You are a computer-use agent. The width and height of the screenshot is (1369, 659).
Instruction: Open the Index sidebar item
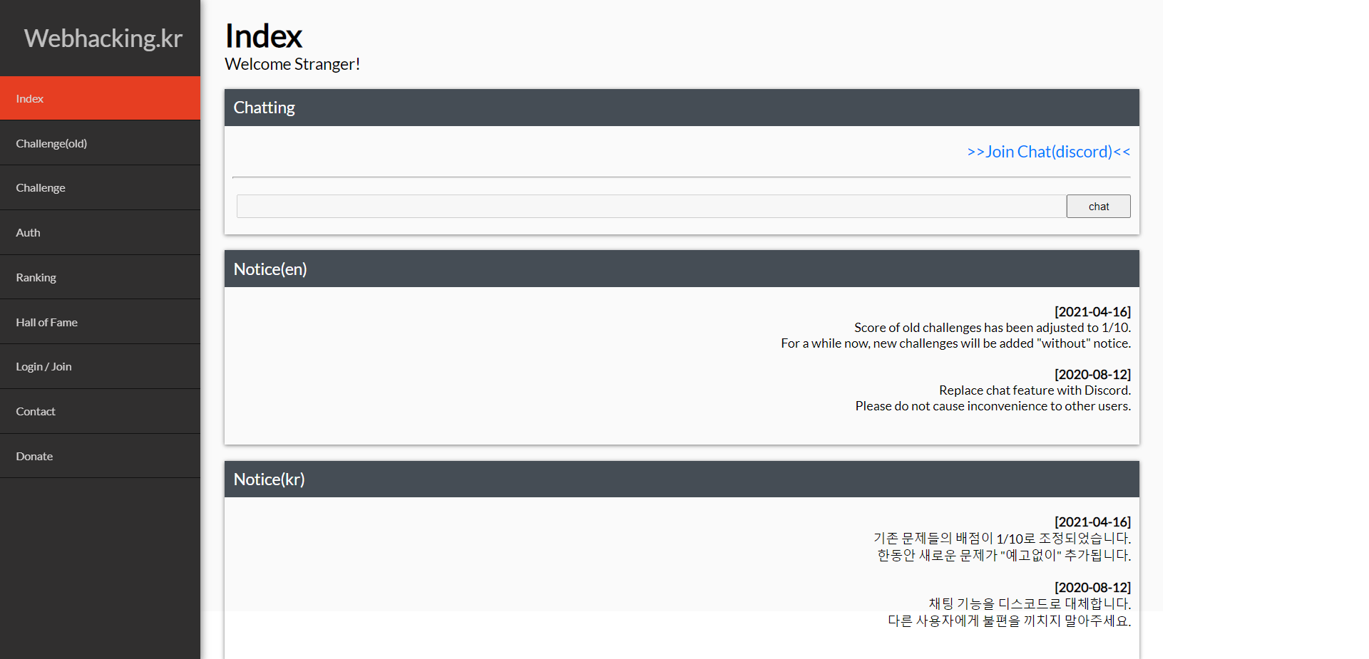[x=100, y=98]
